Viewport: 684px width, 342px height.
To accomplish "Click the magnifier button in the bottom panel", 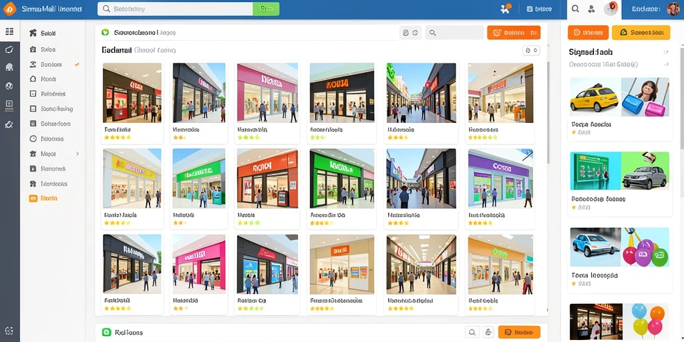I will tap(472, 332).
